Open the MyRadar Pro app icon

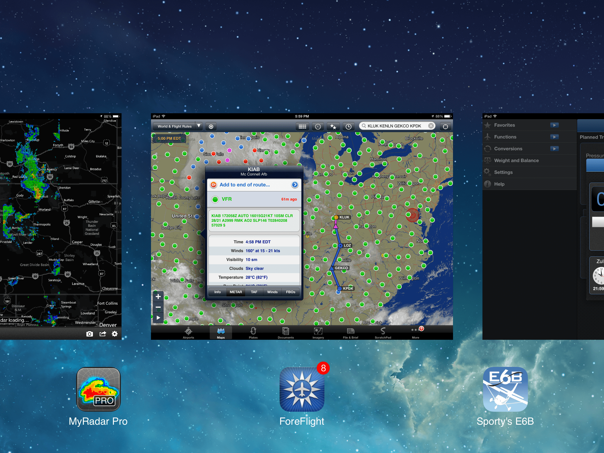pos(99,389)
